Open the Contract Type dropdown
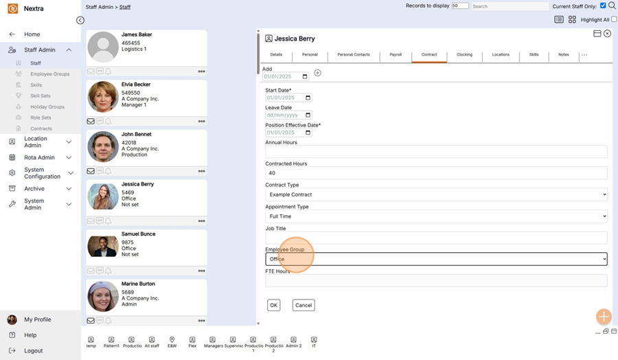618x360 pixels. pyautogui.click(x=436, y=194)
